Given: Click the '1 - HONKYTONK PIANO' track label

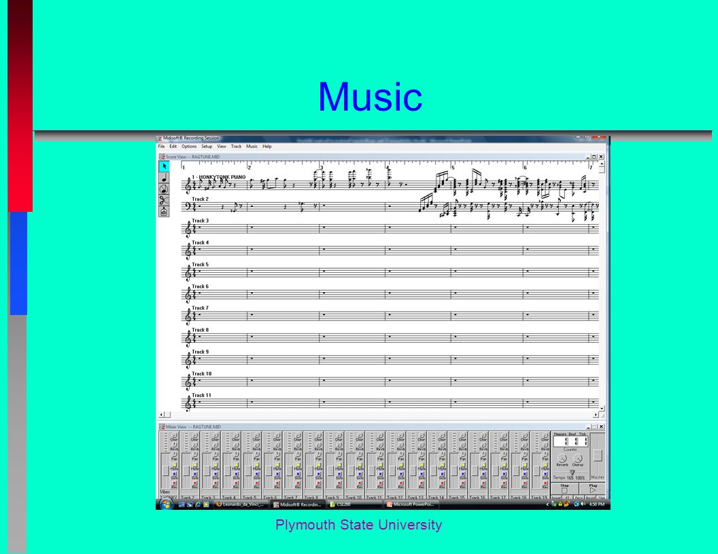Looking at the screenshot, I should pyautogui.click(x=218, y=177).
